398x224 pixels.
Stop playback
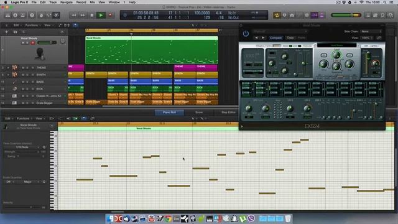92,15
